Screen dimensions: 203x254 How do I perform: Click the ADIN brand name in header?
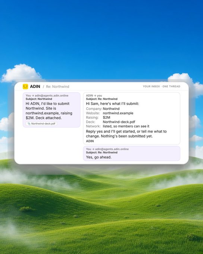pyautogui.click(x=35, y=87)
